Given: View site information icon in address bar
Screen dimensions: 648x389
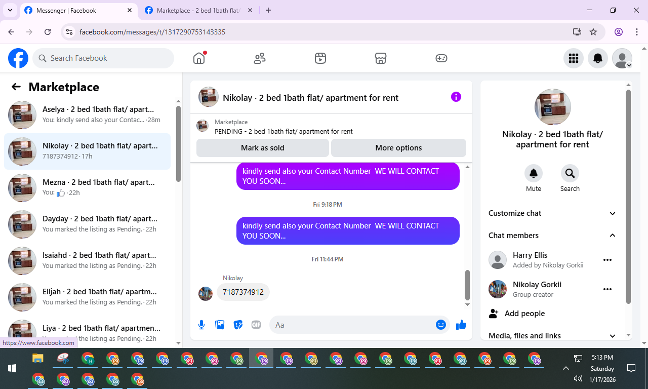Looking at the screenshot, I should (x=70, y=32).
